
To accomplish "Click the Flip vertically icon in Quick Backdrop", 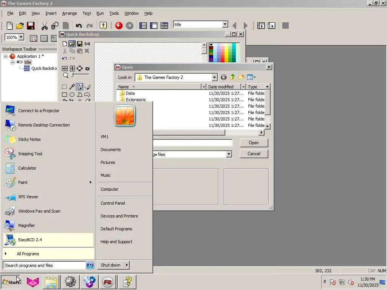I will (72, 68).
